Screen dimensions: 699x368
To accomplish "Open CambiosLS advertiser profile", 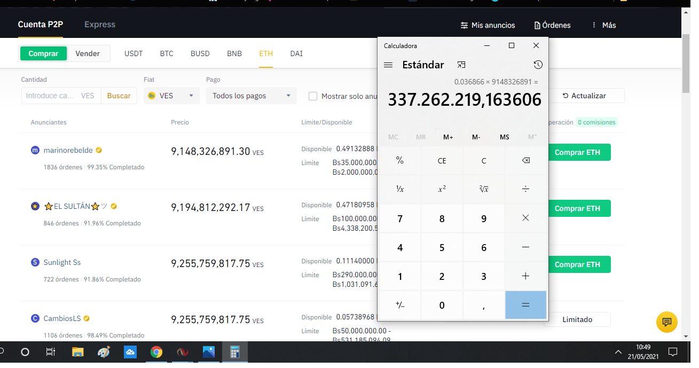I will coord(62,318).
